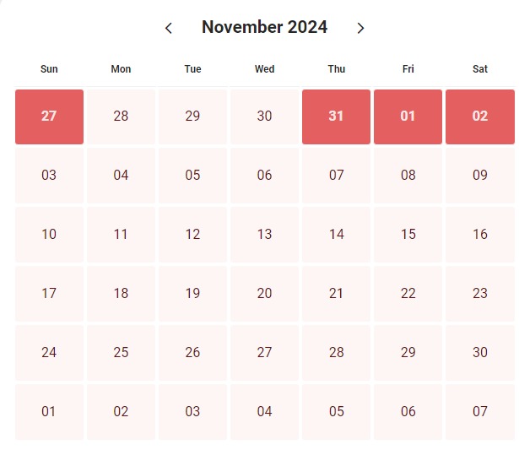The image size is (519, 450).
Task: Choose date 17 on Sunday
Action: click(49, 294)
